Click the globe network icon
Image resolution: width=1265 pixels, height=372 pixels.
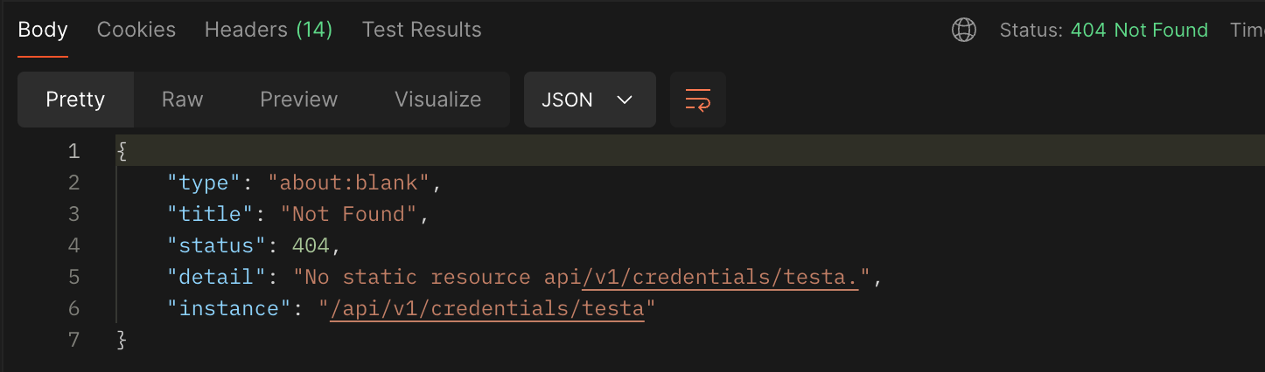coord(963,31)
